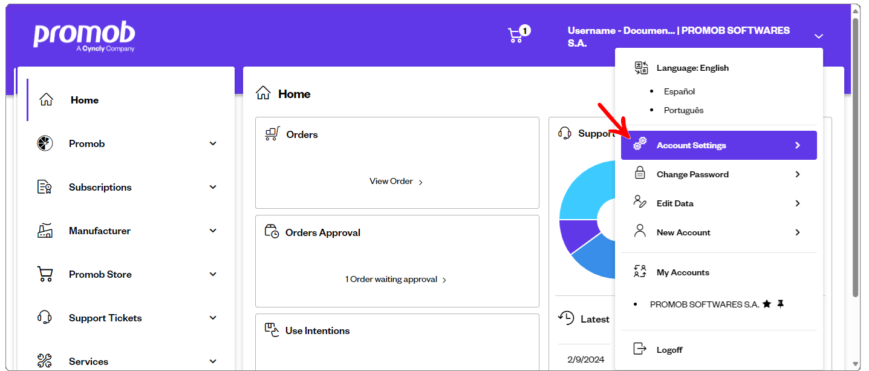The width and height of the screenshot is (869, 371).
Task: Click the Support Tickets headset icon
Action: (45, 318)
